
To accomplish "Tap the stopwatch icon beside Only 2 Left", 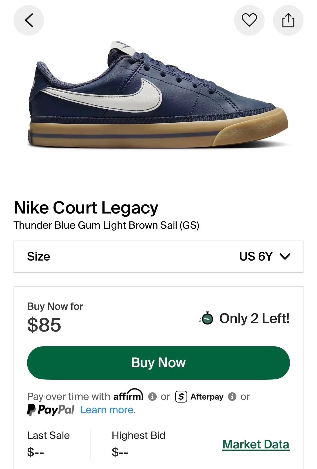I will pos(207,319).
